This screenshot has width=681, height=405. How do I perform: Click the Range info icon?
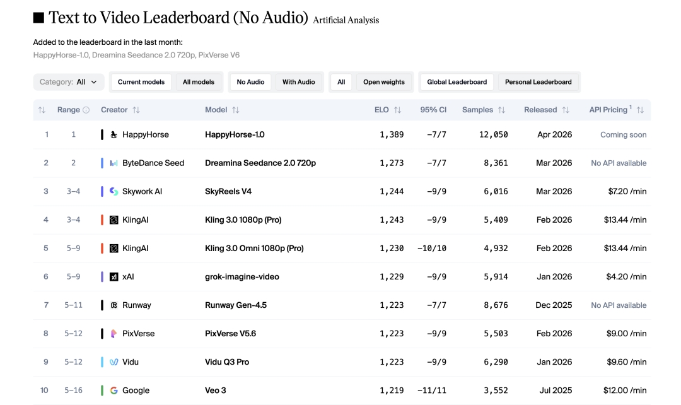pos(86,110)
